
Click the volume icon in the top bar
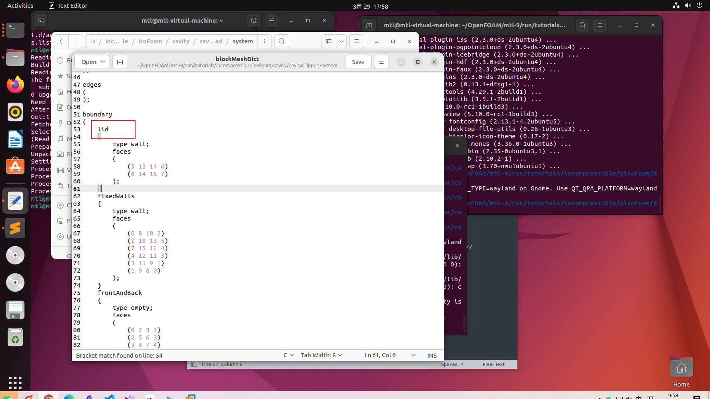(x=688, y=5)
